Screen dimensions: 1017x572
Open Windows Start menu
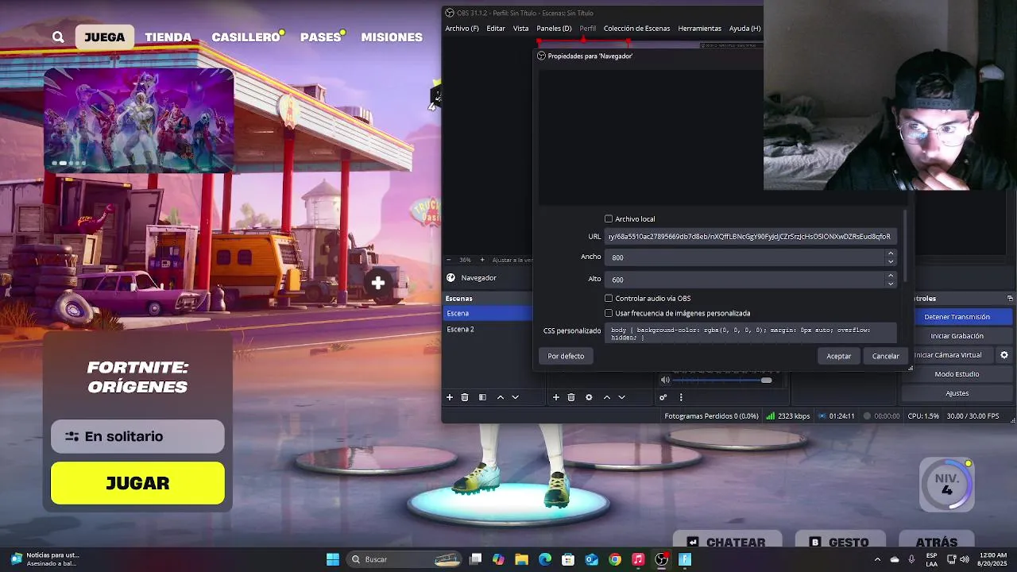pos(333,559)
